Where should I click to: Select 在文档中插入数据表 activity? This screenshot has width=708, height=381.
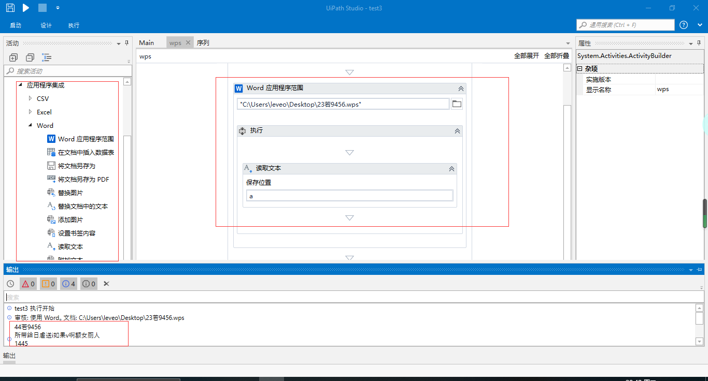[x=80, y=152]
